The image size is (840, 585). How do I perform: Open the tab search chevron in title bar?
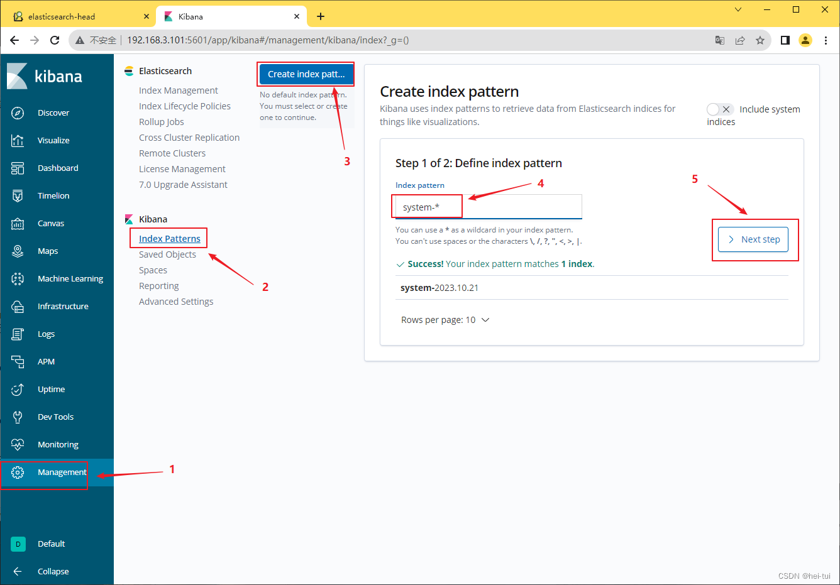tap(738, 9)
